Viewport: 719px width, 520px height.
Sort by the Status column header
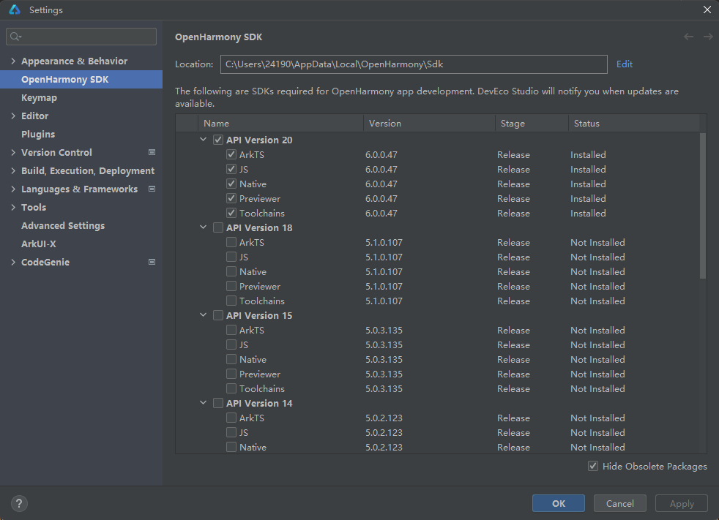click(x=634, y=124)
